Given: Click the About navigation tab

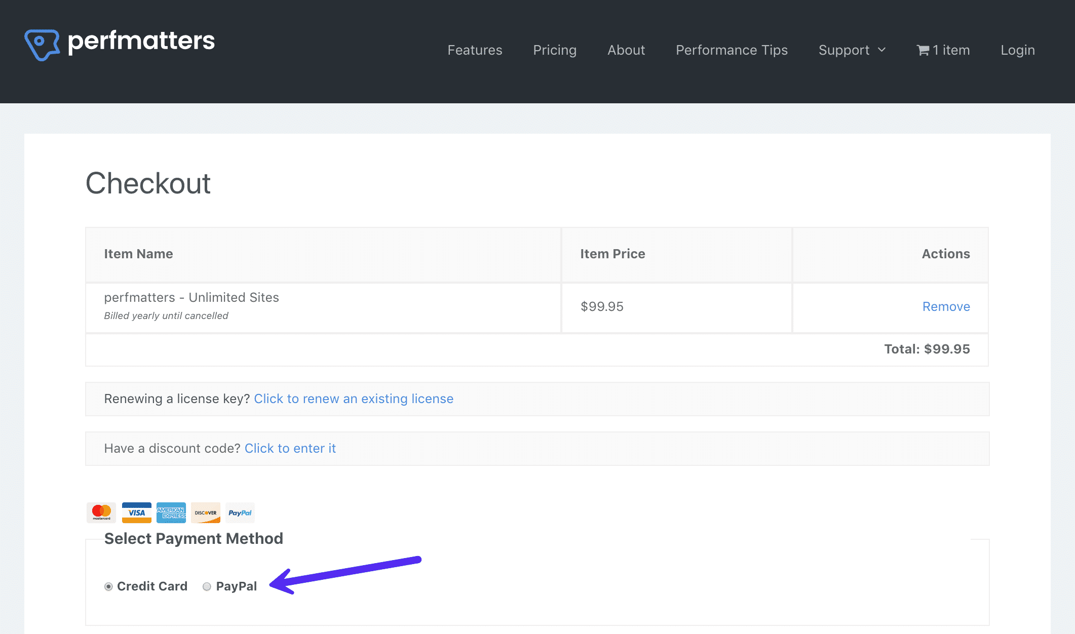Looking at the screenshot, I should (627, 50).
